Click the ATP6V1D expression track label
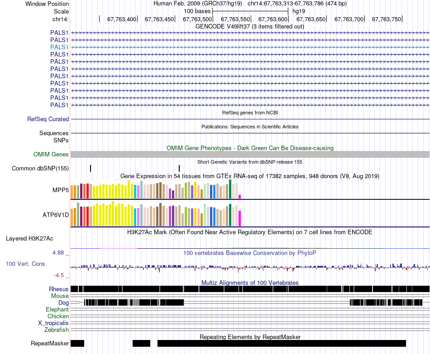The image size is (430, 354). pyautogui.click(x=55, y=215)
